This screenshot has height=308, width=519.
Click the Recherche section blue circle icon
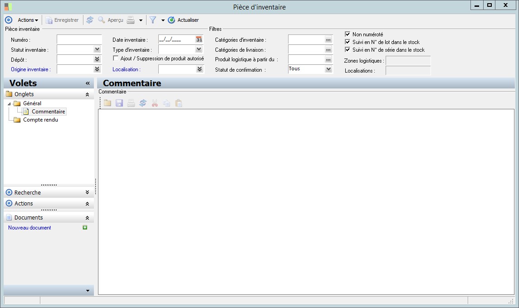[9, 192]
